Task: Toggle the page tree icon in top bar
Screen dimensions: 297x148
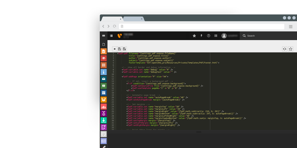Action: (x=111, y=36)
